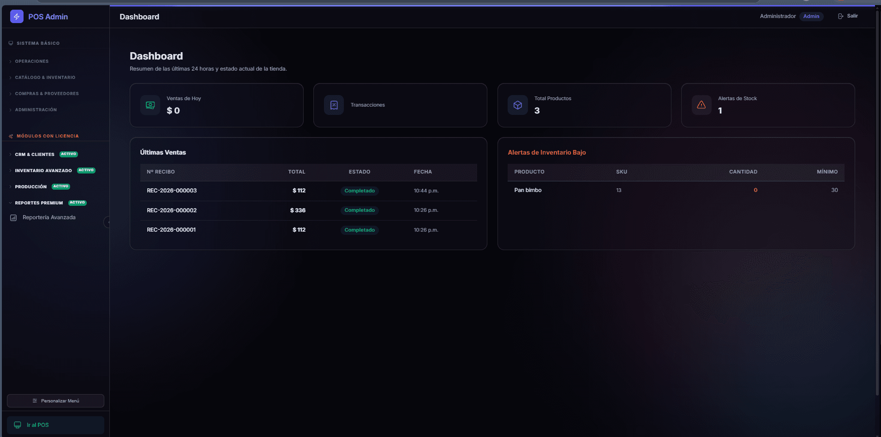This screenshot has width=881, height=437.
Task: Click Completado status for REC-2026-000001
Action: tap(360, 230)
